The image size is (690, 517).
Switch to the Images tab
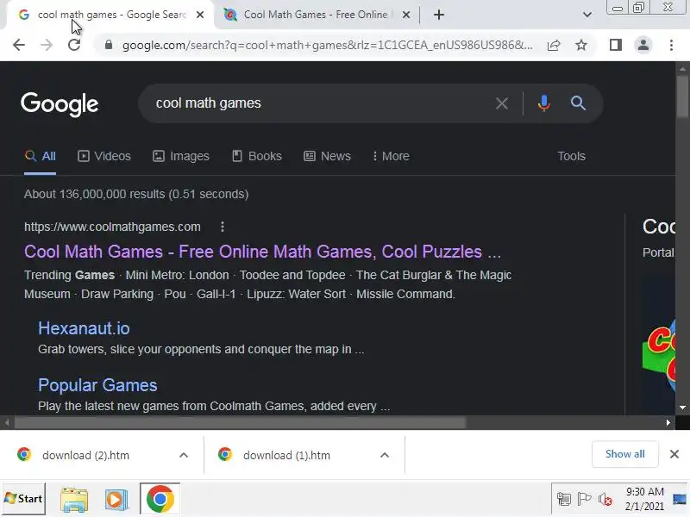pos(181,157)
